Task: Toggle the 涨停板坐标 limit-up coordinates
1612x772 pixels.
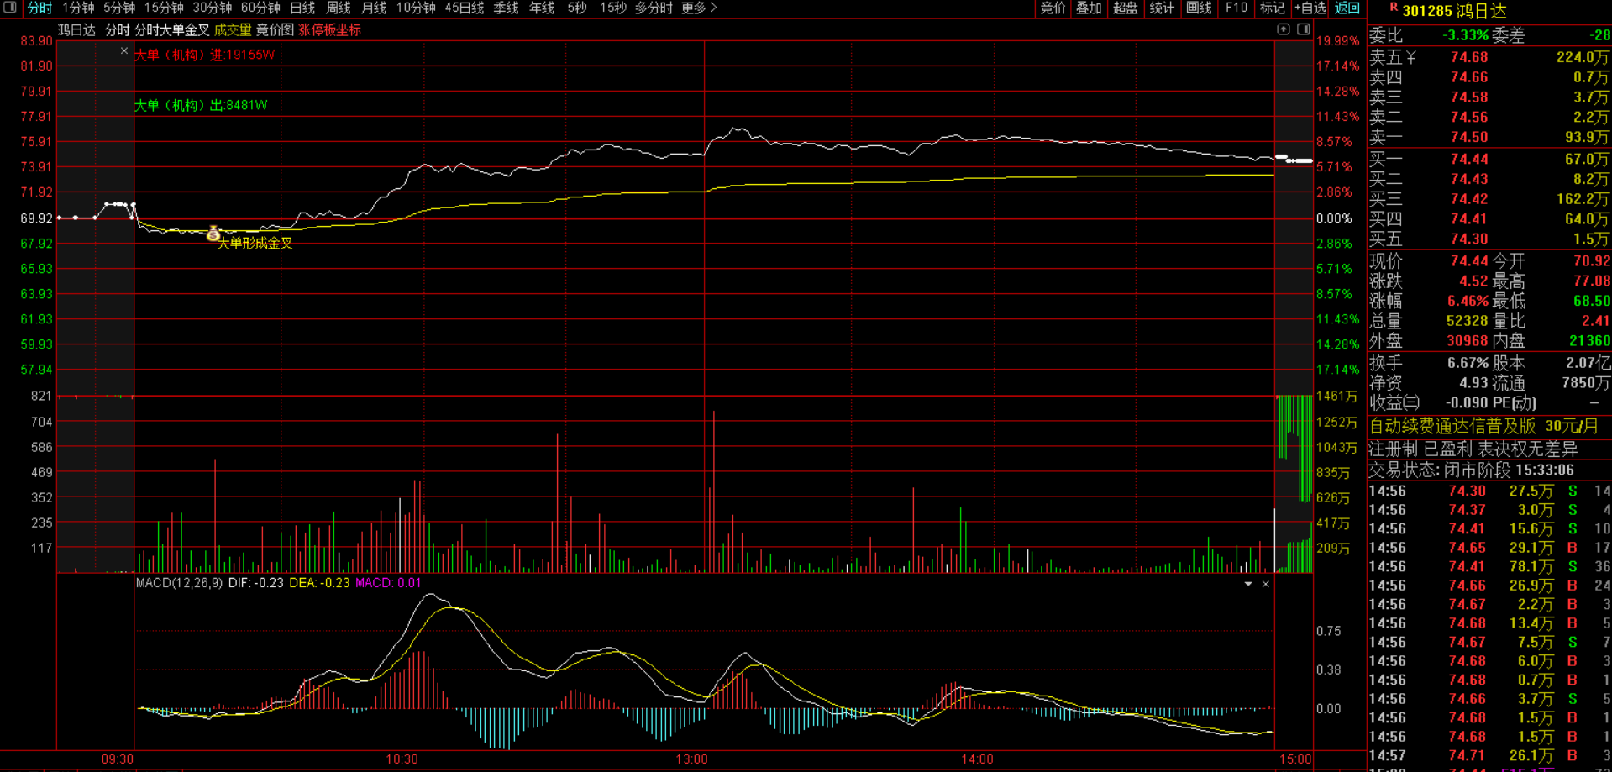Action: tap(329, 30)
